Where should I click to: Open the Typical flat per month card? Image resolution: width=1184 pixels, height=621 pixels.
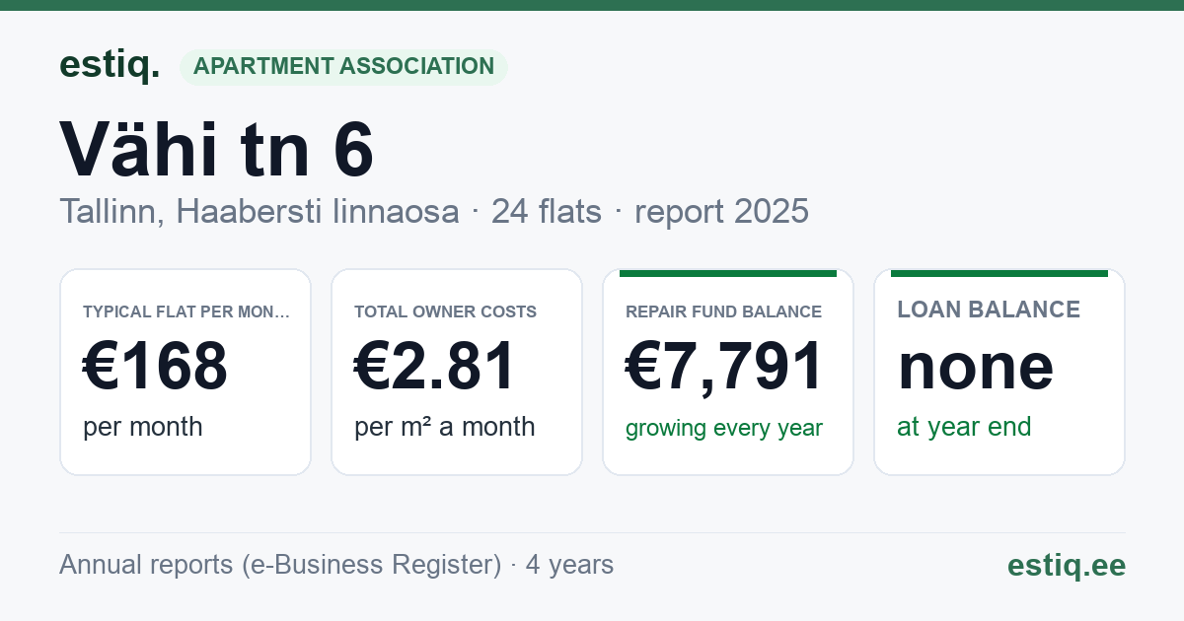[x=185, y=372]
